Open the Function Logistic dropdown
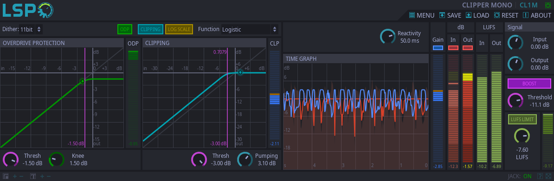The width and height of the screenshot is (554, 181). [250, 29]
